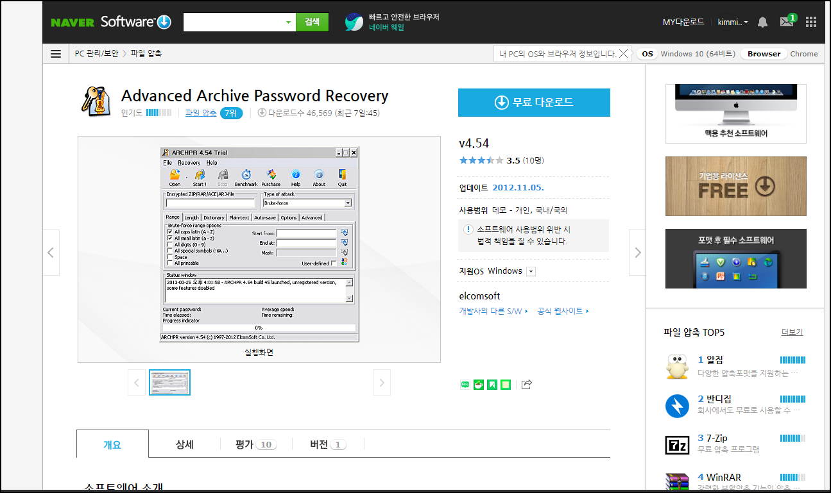Click the main ARCHPR screenshot image
Screen dimensions: 831x493
click(259, 245)
